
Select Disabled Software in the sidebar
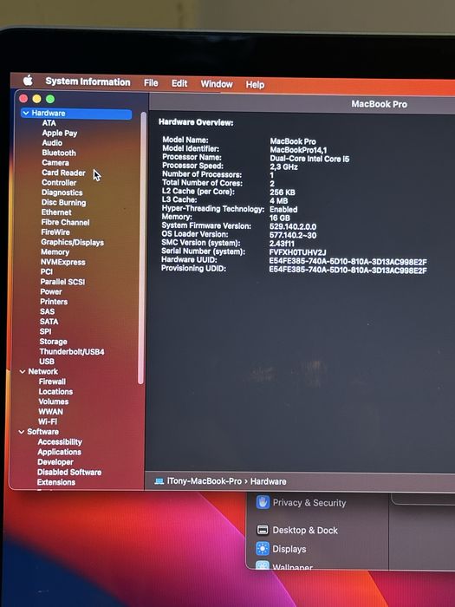pyautogui.click(x=69, y=472)
